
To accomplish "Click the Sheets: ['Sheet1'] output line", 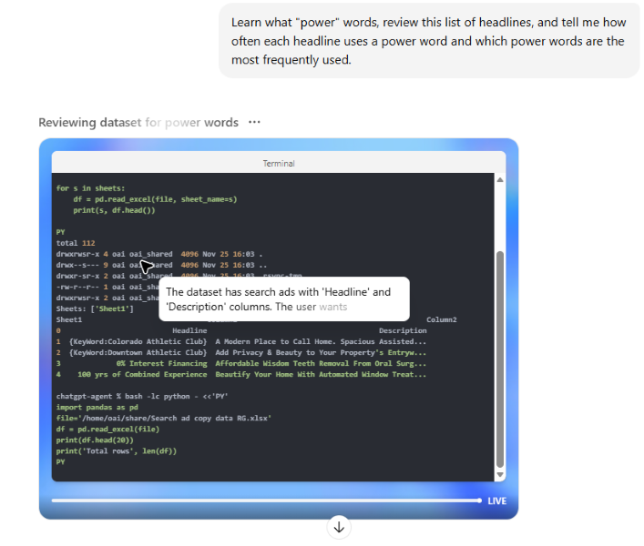I will point(95,309).
